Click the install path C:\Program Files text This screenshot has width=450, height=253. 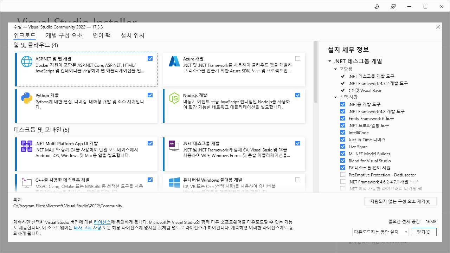[68, 206]
